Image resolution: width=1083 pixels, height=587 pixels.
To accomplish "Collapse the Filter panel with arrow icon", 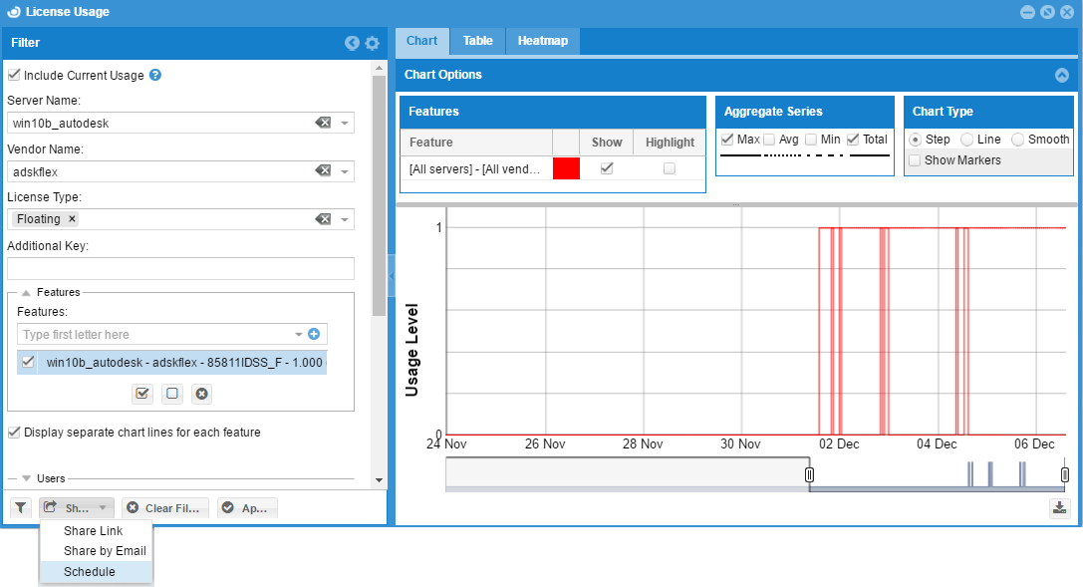I will tap(352, 43).
